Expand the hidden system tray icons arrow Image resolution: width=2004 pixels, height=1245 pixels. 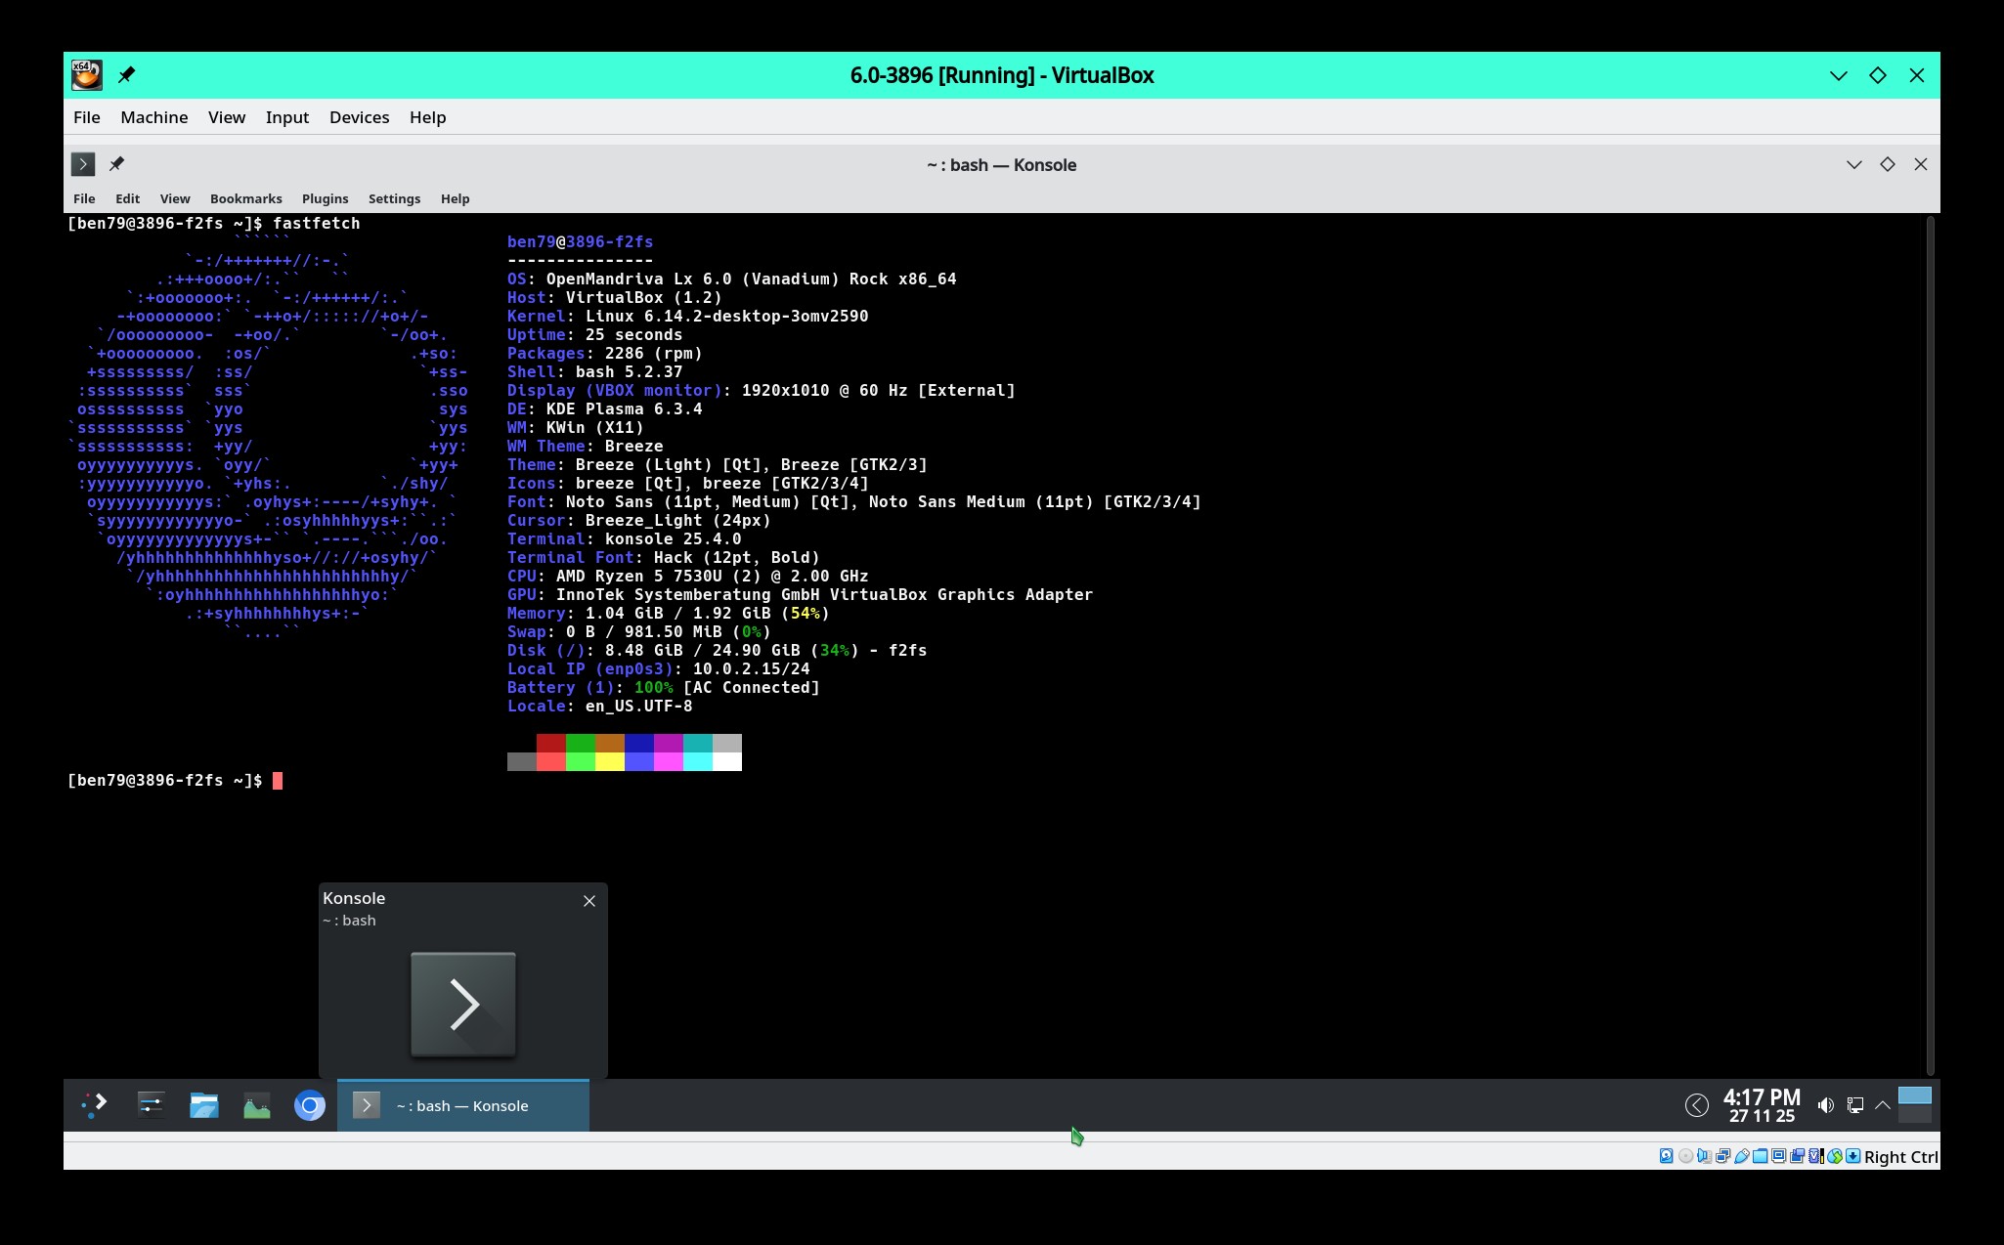point(1882,1105)
